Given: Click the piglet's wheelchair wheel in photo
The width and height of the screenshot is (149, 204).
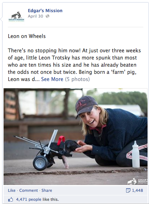Looking at the screenshot, I should click(40, 163).
